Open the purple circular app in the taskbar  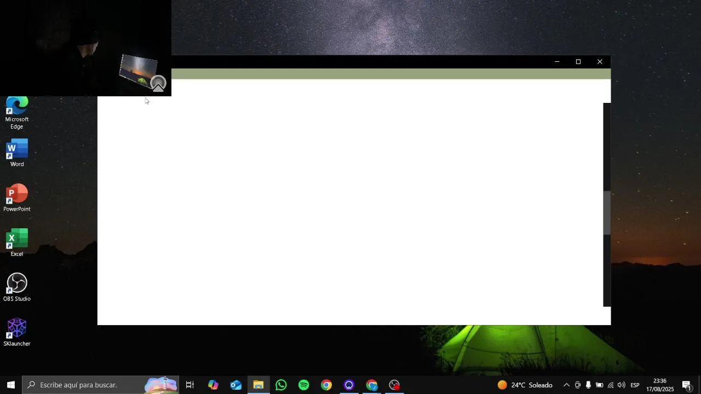click(x=349, y=385)
